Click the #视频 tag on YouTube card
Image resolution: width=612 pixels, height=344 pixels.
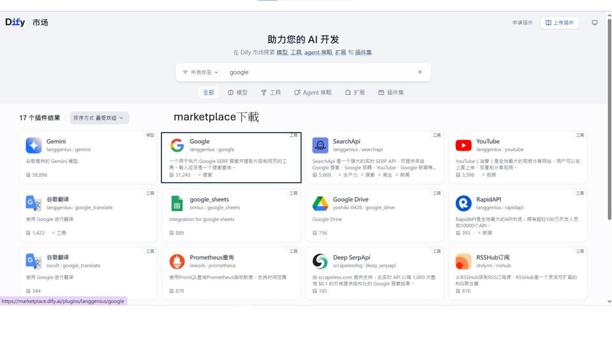point(489,175)
